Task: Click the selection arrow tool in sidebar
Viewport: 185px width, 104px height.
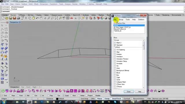Action: 2,25
